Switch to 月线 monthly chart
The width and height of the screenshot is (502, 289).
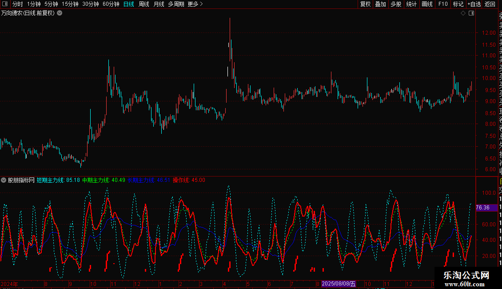tap(159, 4)
